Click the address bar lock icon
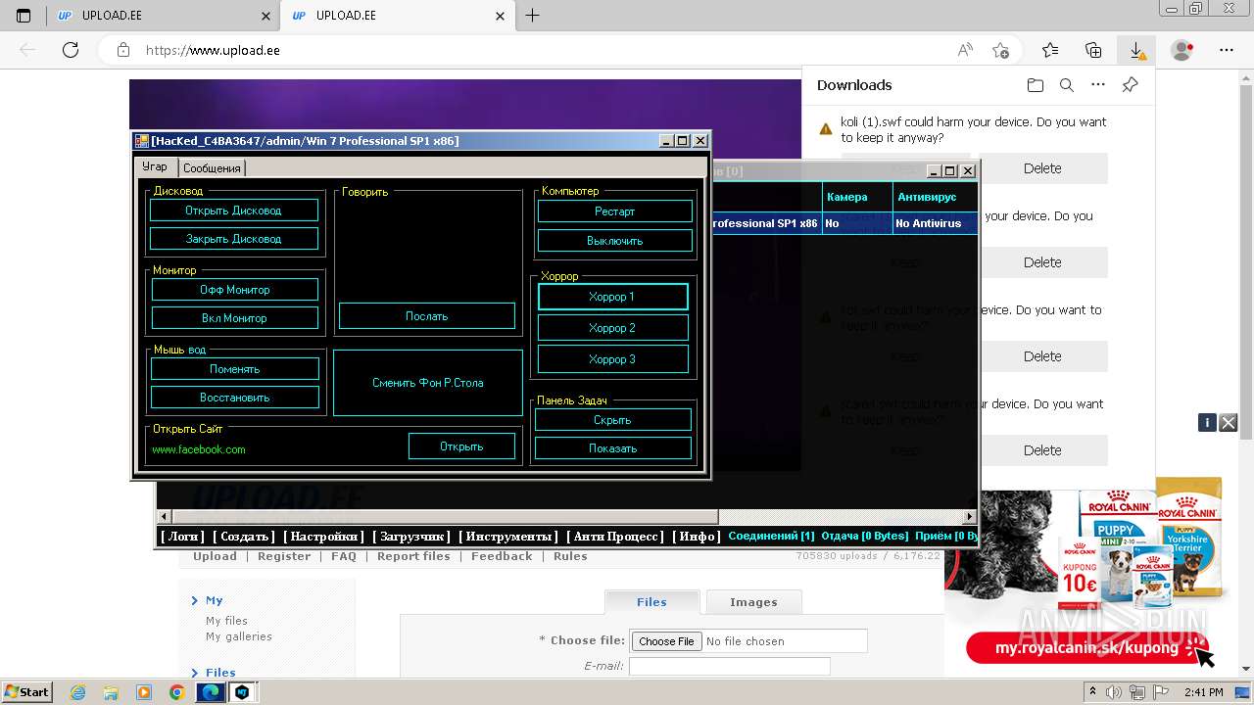Screen dimensions: 1254x705 [x=123, y=50]
